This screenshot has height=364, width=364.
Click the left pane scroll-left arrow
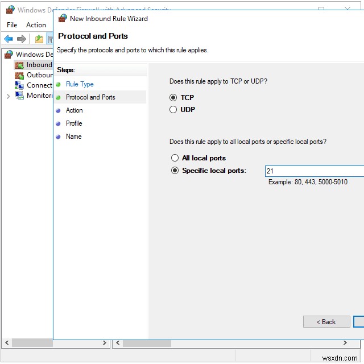7,342
